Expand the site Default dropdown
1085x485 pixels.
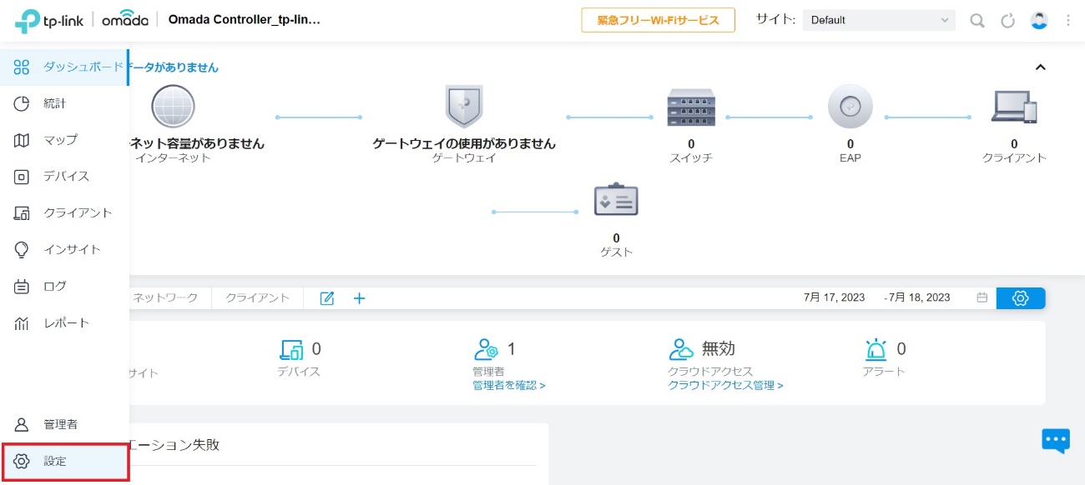879,20
